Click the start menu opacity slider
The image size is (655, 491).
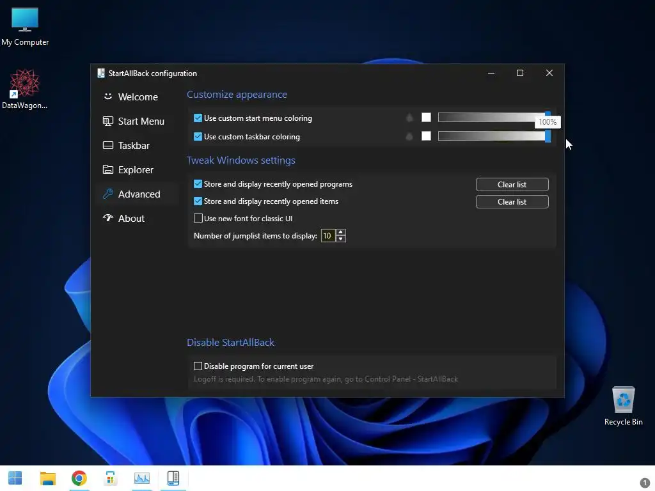pyautogui.click(x=494, y=118)
